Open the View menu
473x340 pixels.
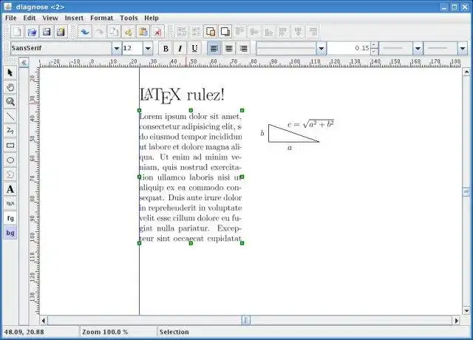point(50,18)
